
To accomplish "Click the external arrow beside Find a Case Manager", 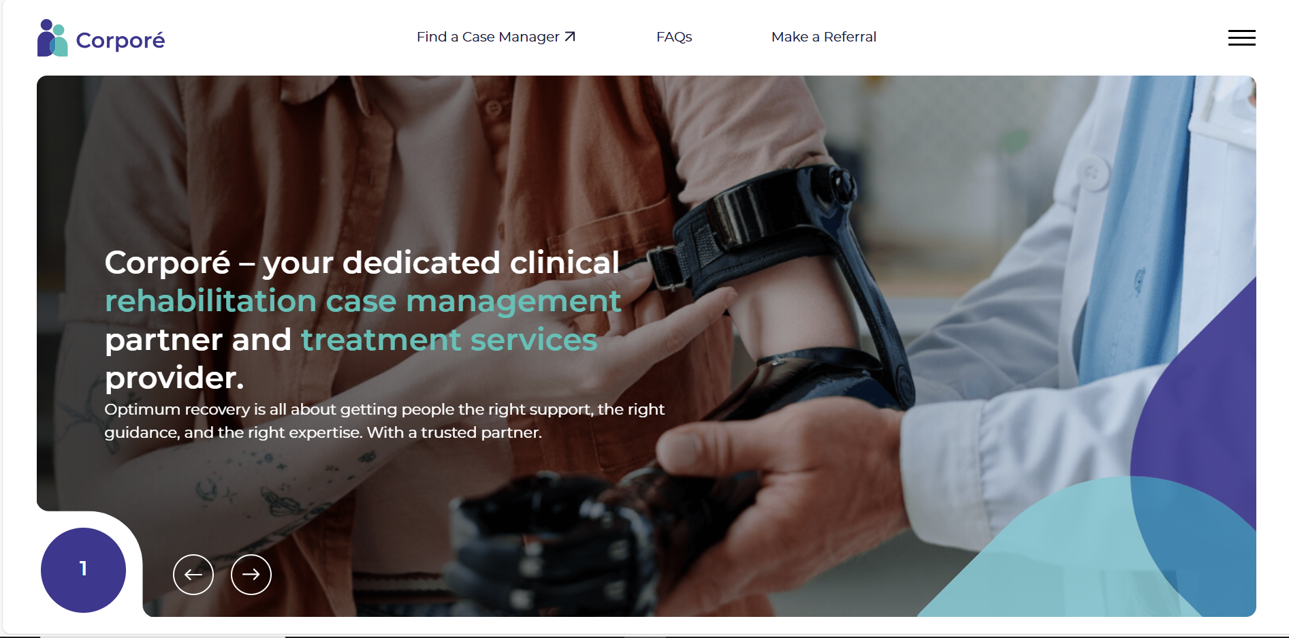I will [x=570, y=37].
